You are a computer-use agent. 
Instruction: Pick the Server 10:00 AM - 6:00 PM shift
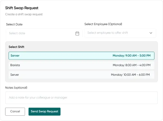coord(81,75)
